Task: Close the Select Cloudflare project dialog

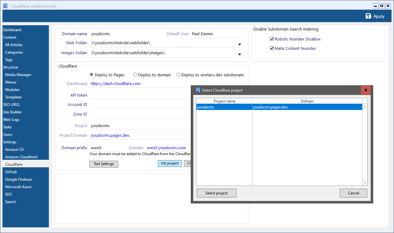Action: pos(366,90)
